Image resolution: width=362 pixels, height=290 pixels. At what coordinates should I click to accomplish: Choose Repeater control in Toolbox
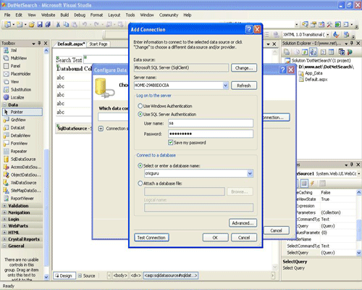click(x=19, y=152)
